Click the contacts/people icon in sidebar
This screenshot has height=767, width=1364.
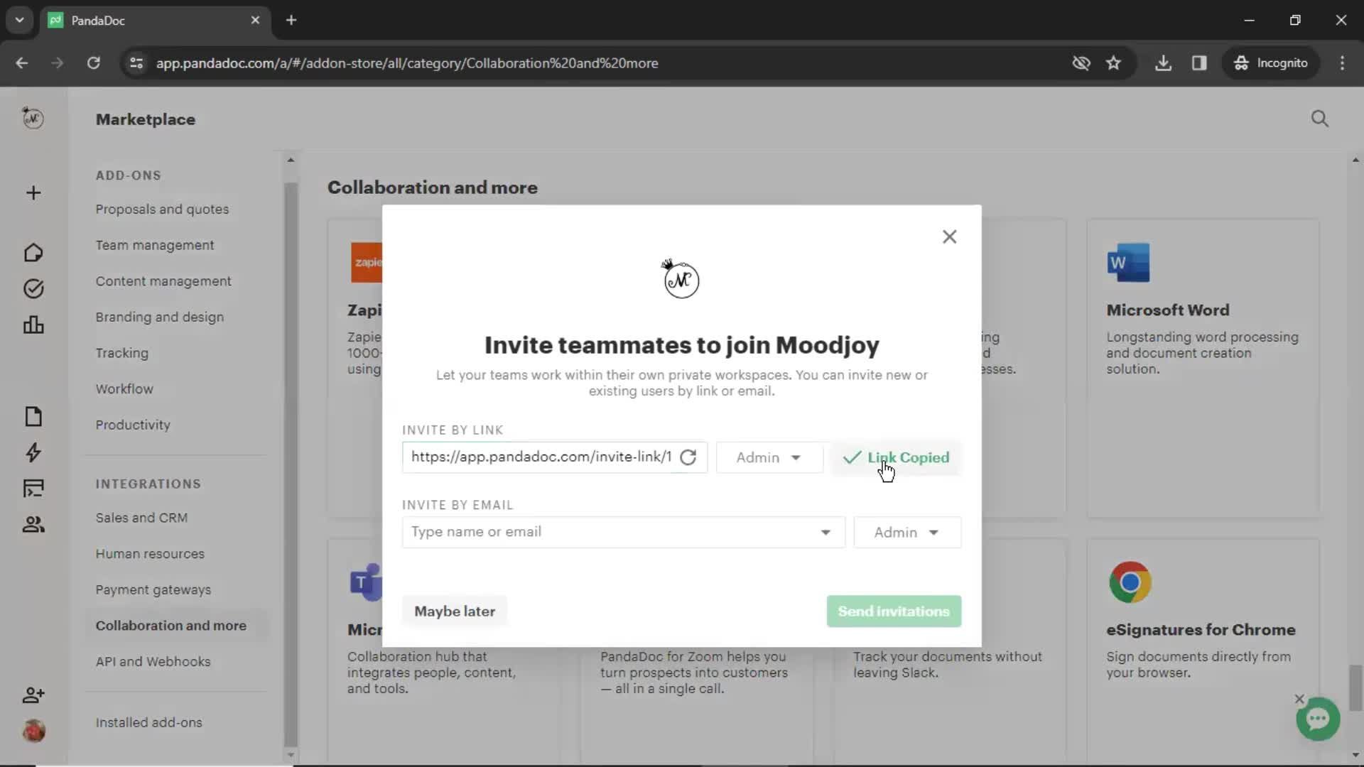click(x=33, y=524)
